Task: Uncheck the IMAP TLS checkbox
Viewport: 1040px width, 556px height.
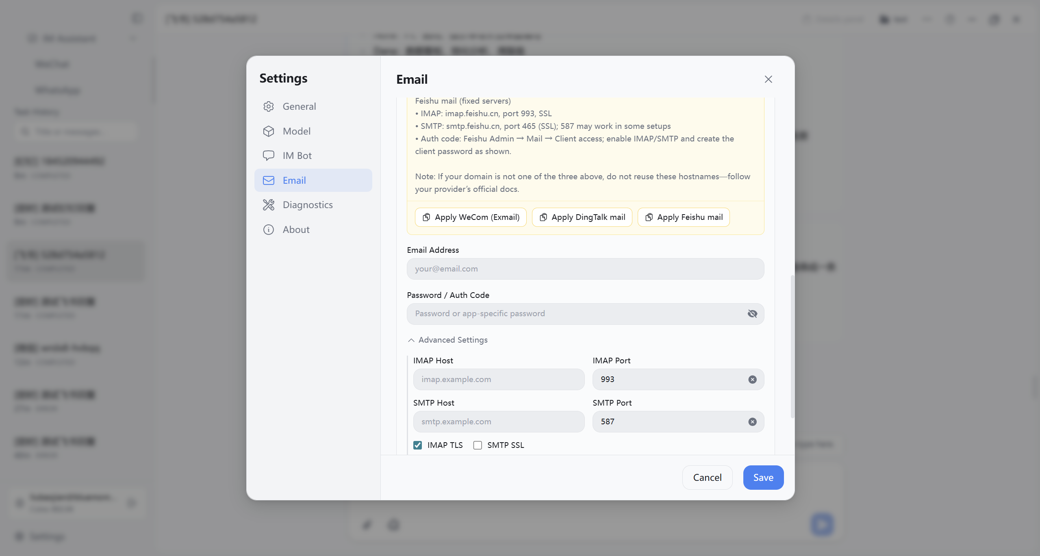Action: click(x=417, y=445)
